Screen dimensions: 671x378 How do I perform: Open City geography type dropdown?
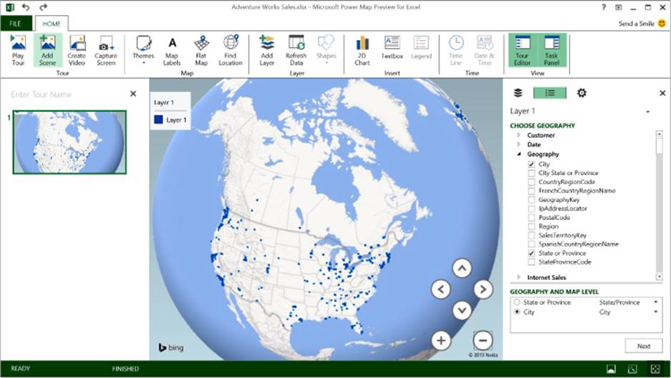[655, 312]
